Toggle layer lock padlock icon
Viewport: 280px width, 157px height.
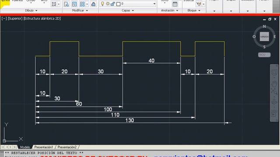coord(113,4)
